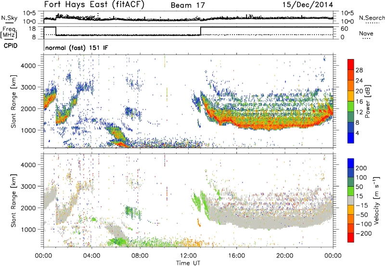Click the 'Nave' legend label
The image size is (385, 266).
366,33
